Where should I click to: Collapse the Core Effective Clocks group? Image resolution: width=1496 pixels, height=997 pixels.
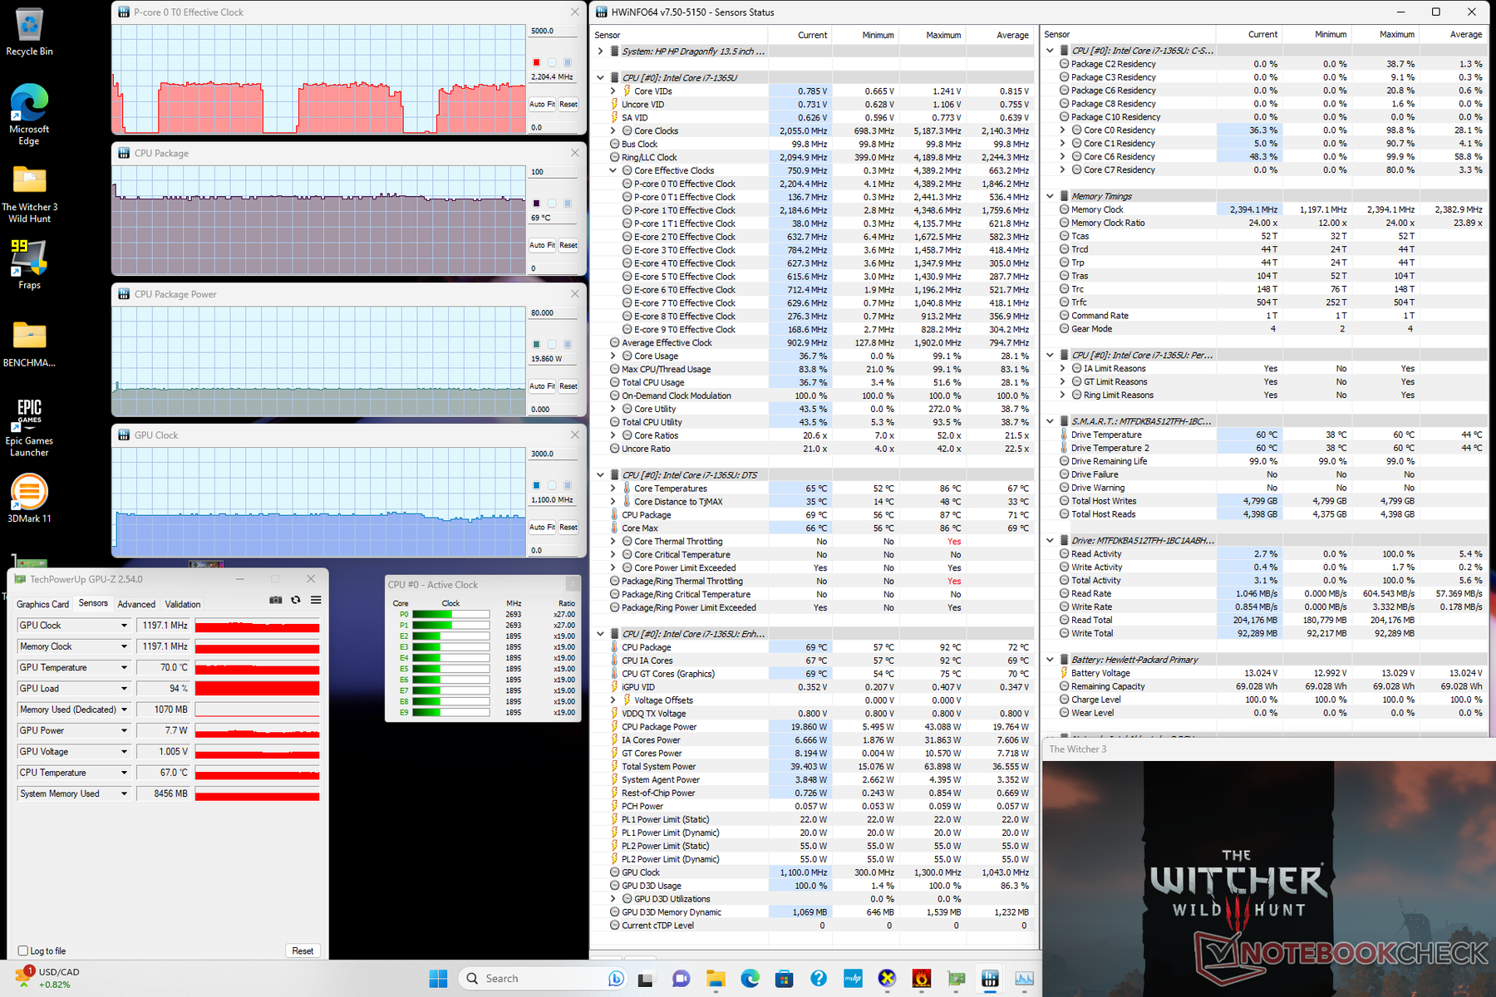[613, 170]
